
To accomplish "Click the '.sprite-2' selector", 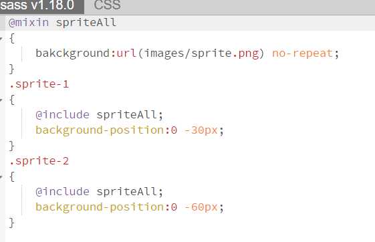I will click(39, 161).
